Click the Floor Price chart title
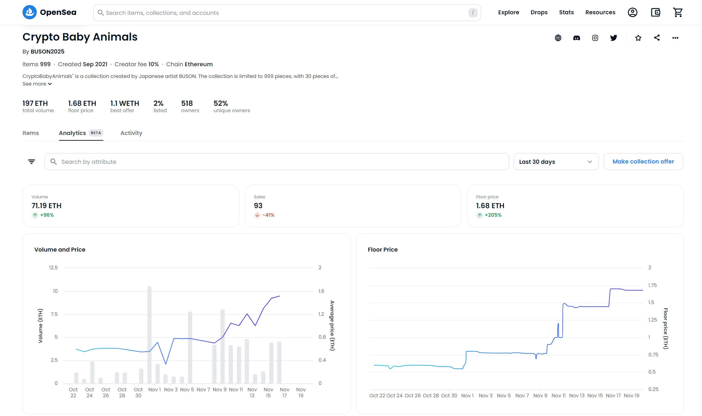Screen dimensions: 702x416 [x=383, y=250]
